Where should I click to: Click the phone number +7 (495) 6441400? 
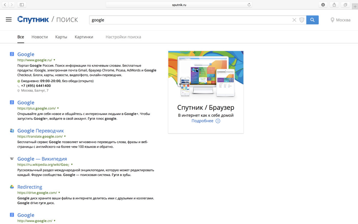pos(36,86)
